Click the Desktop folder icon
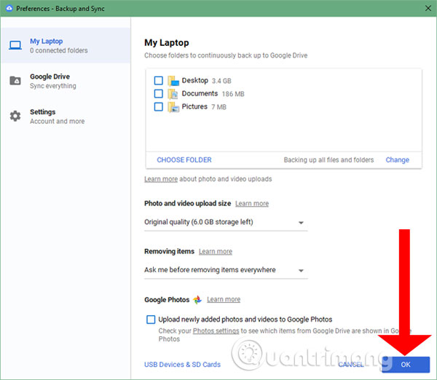437x380 pixels. [x=173, y=81]
